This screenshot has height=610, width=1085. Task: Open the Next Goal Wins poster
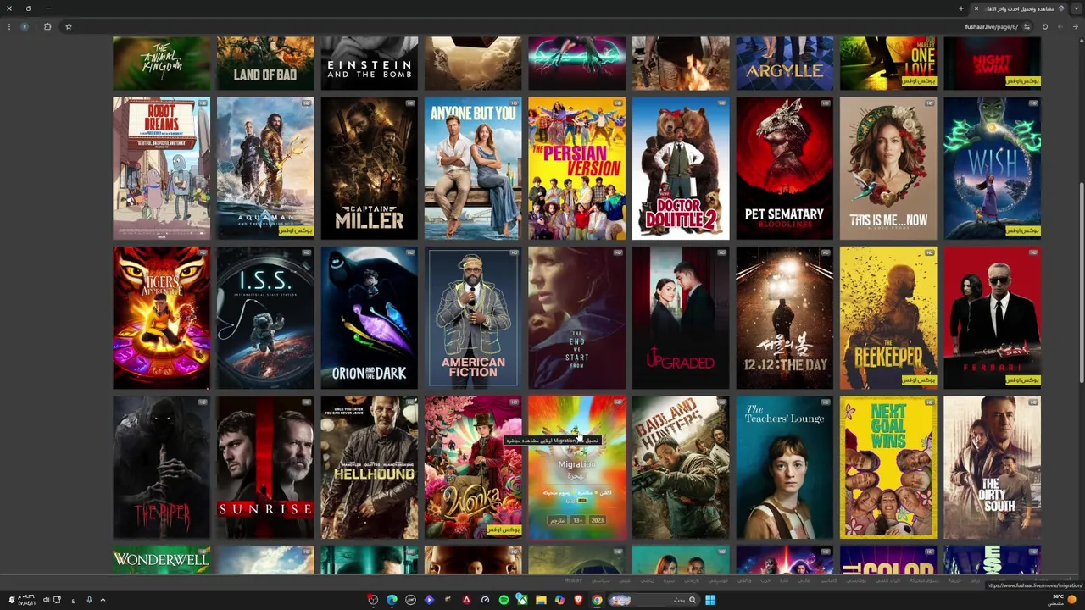coord(888,468)
